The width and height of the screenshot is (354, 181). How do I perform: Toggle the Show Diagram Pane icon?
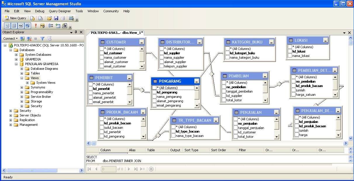(x=7, y=26)
